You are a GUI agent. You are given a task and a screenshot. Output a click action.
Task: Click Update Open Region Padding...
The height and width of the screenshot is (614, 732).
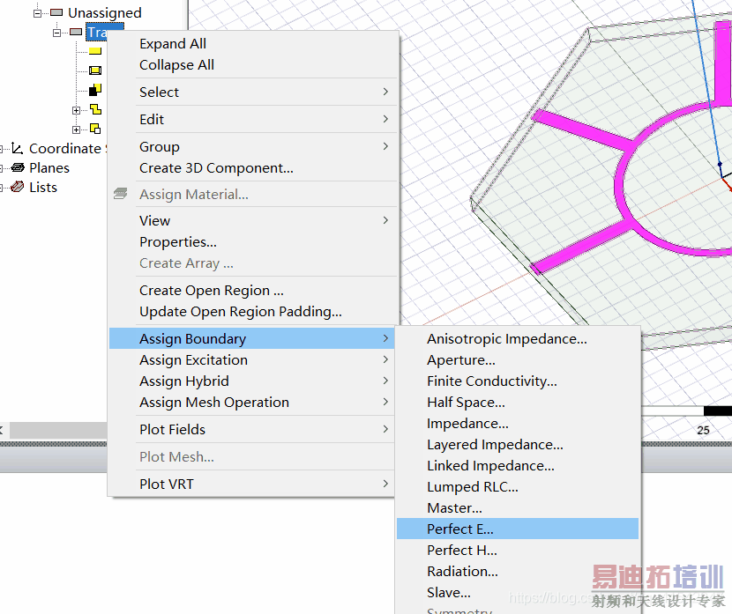click(x=252, y=312)
